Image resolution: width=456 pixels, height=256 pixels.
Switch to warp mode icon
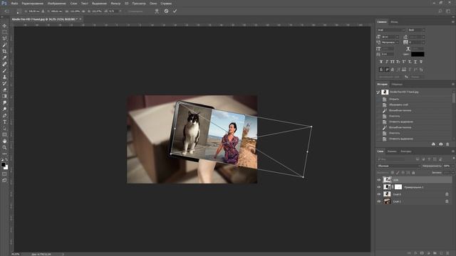tap(157, 11)
